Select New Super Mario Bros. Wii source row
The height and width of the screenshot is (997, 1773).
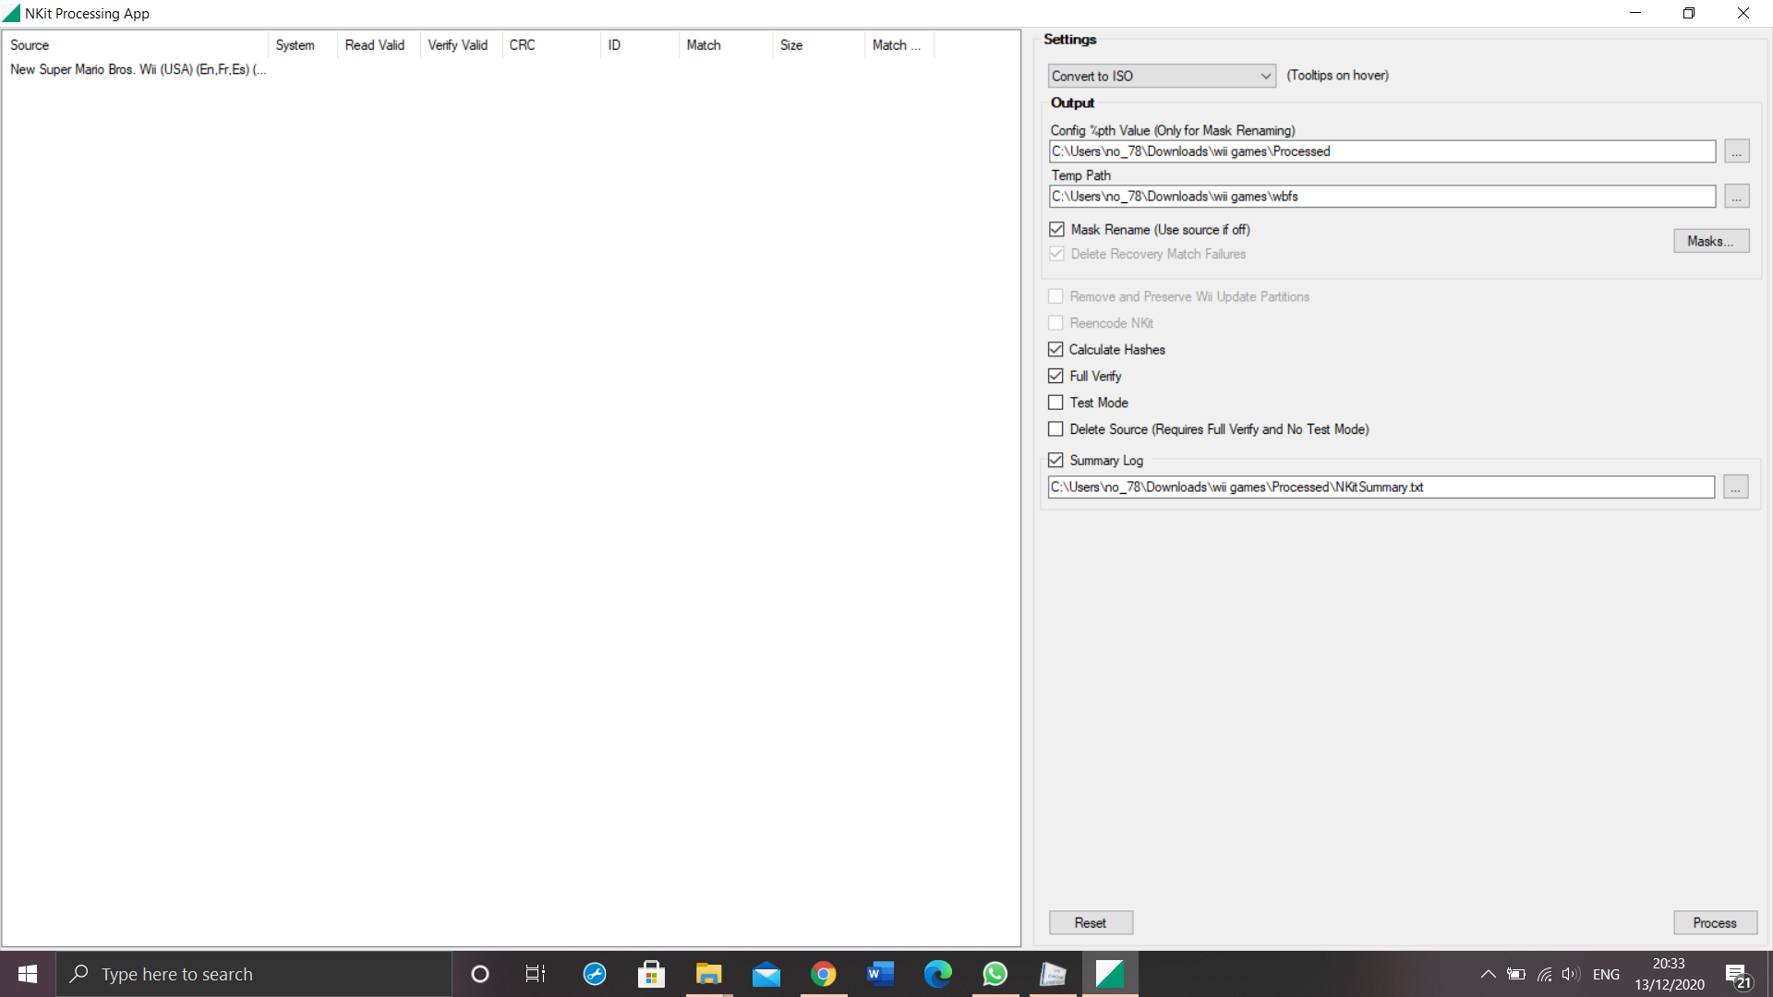tap(139, 69)
